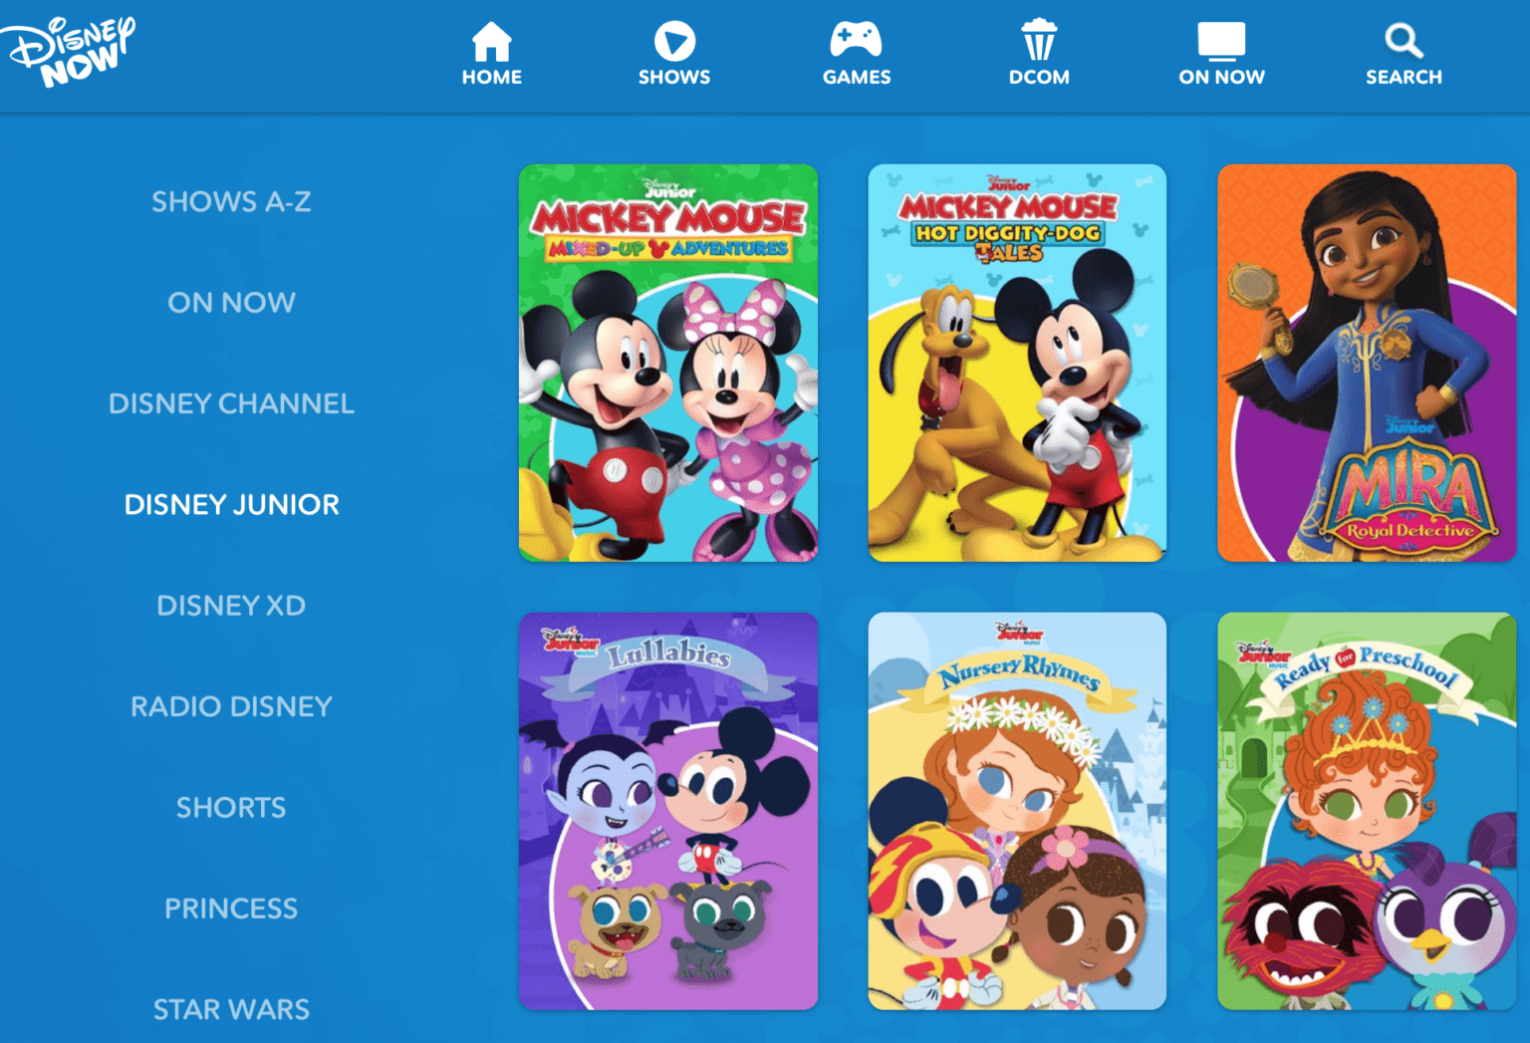Select the Princess section
The width and height of the screenshot is (1530, 1043).
[x=231, y=908]
